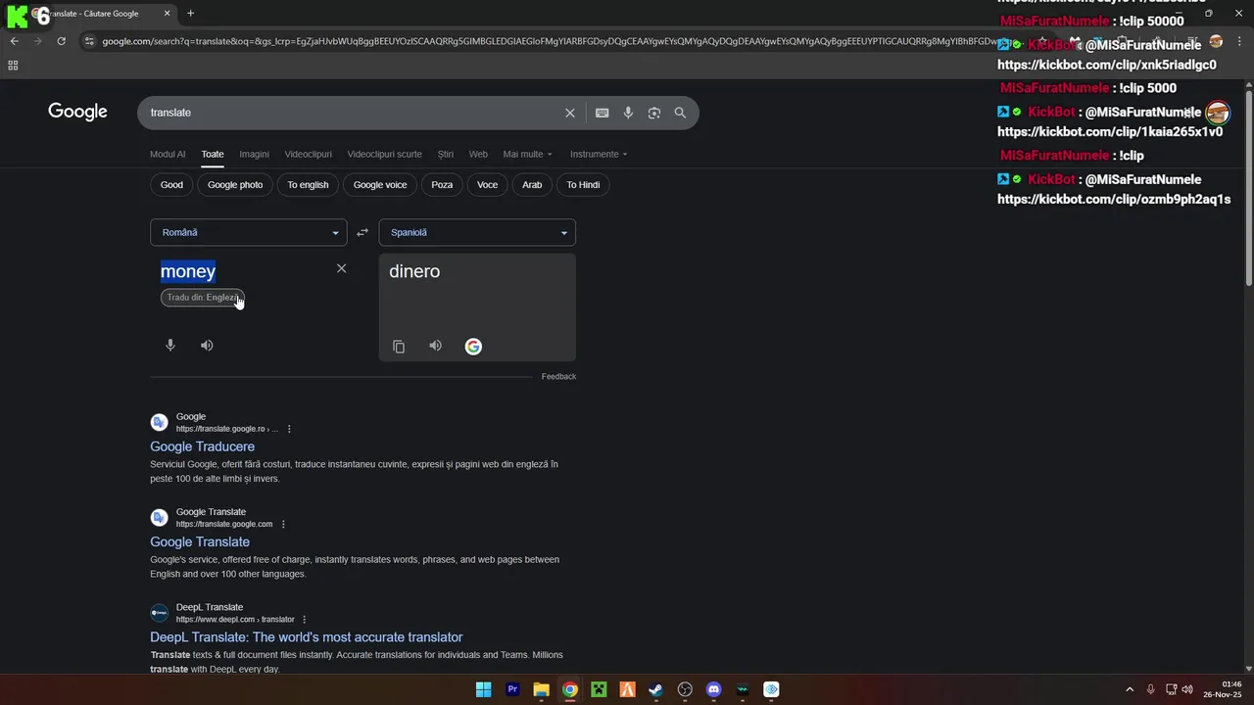Click the magnifying glass search button
Image resolution: width=1254 pixels, height=705 pixels.
(x=680, y=113)
